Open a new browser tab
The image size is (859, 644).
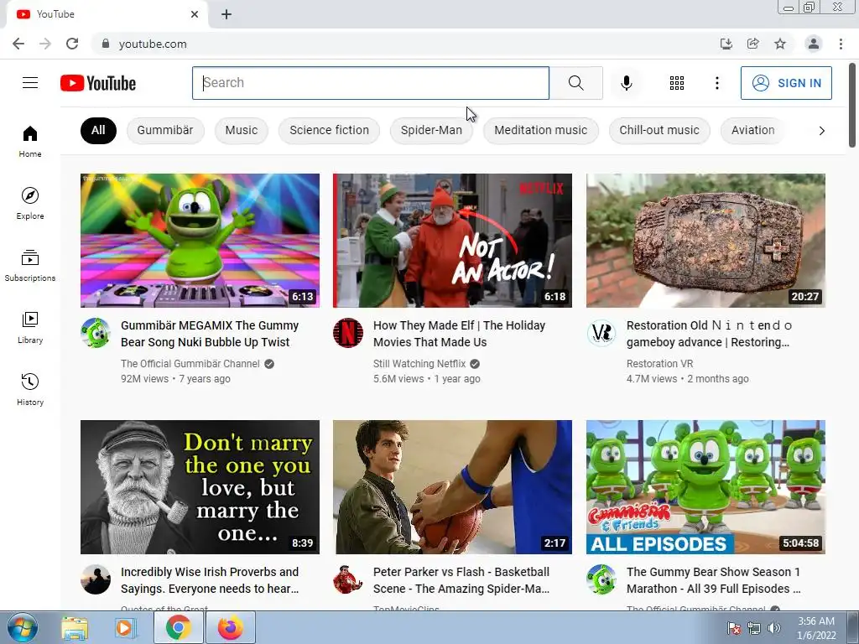click(x=226, y=14)
